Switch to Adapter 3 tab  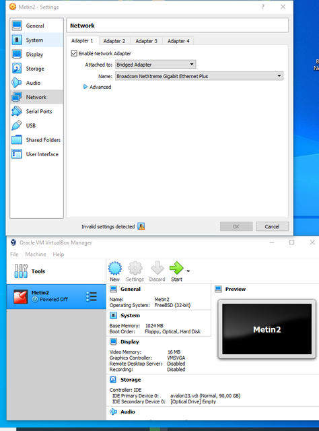click(147, 41)
